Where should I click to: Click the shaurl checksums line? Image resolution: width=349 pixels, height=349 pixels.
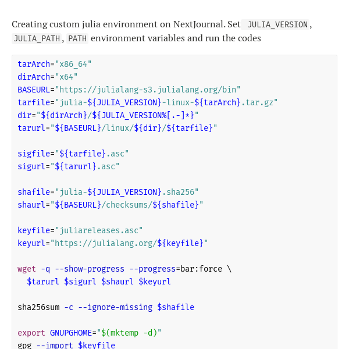[x=111, y=205]
